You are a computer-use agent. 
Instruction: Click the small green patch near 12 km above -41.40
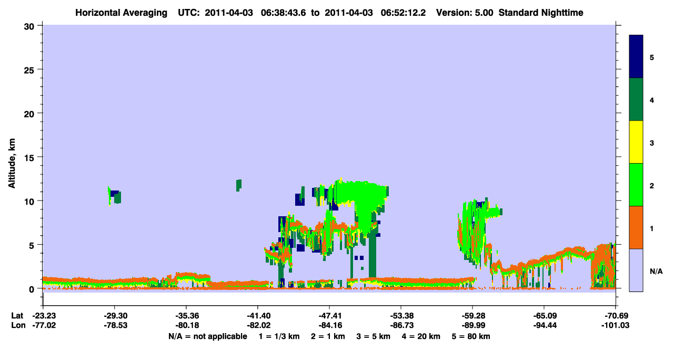click(239, 185)
